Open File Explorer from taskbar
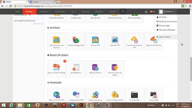This screenshot has width=192, height=108. click(20, 105)
